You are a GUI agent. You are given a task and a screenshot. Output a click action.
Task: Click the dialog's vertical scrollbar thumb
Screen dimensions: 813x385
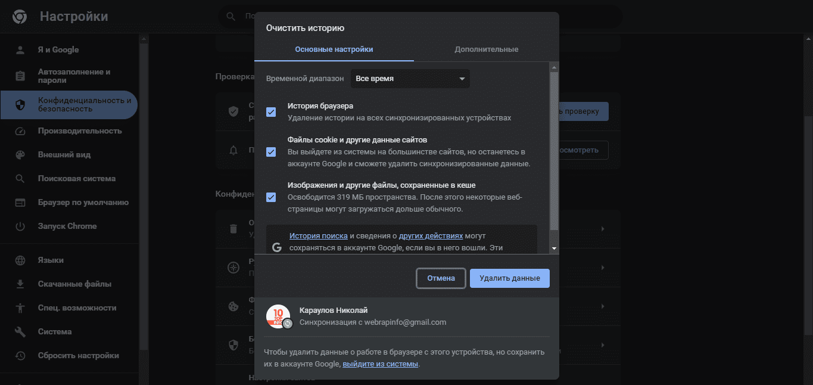(x=554, y=151)
